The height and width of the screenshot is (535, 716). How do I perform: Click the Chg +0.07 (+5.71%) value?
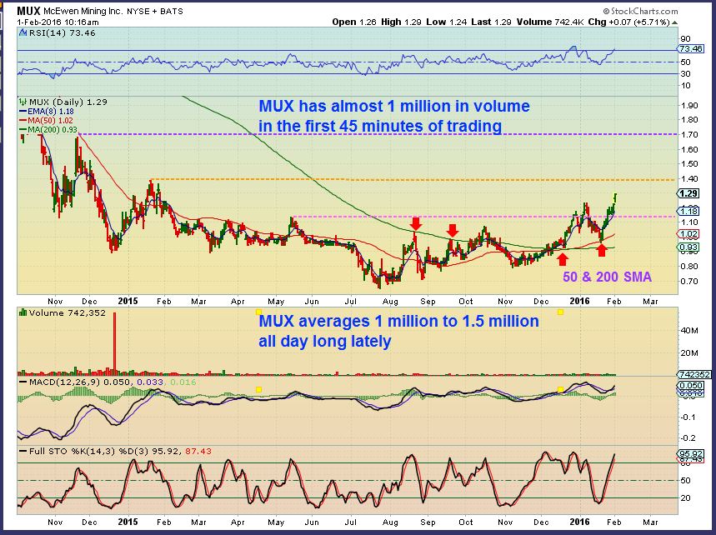click(628, 22)
